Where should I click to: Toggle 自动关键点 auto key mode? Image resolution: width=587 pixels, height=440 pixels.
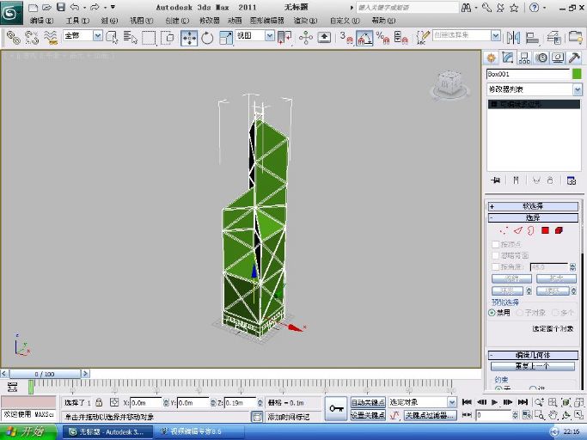click(x=368, y=402)
